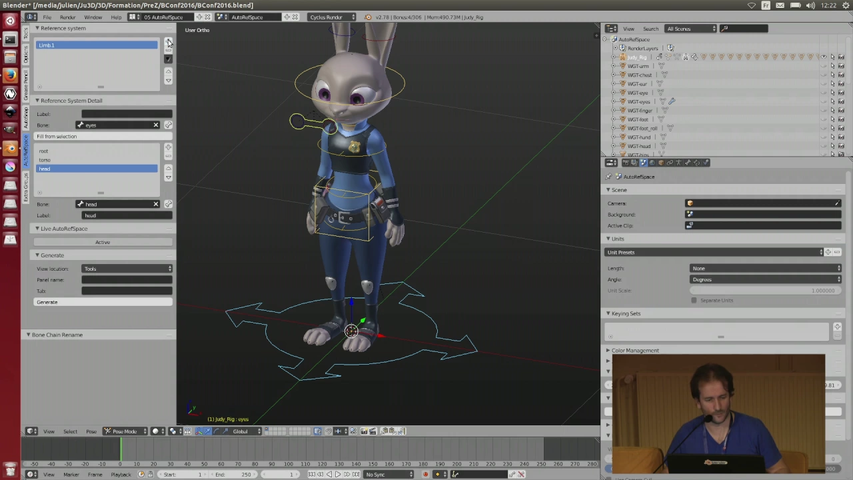Open No Sync playback dropdown
The width and height of the screenshot is (853, 480).
[389, 474]
